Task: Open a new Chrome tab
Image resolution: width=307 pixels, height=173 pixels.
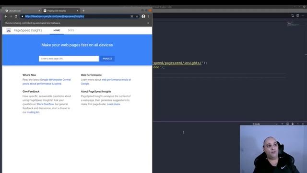Action: click(83, 11)
